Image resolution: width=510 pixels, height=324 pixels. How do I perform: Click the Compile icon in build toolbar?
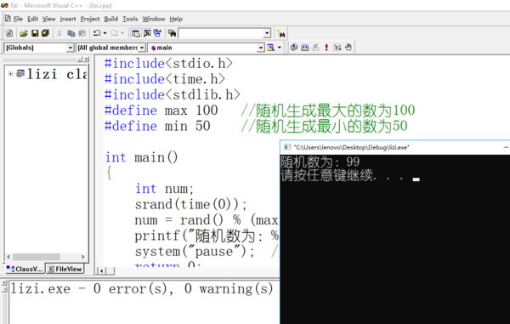294,48
